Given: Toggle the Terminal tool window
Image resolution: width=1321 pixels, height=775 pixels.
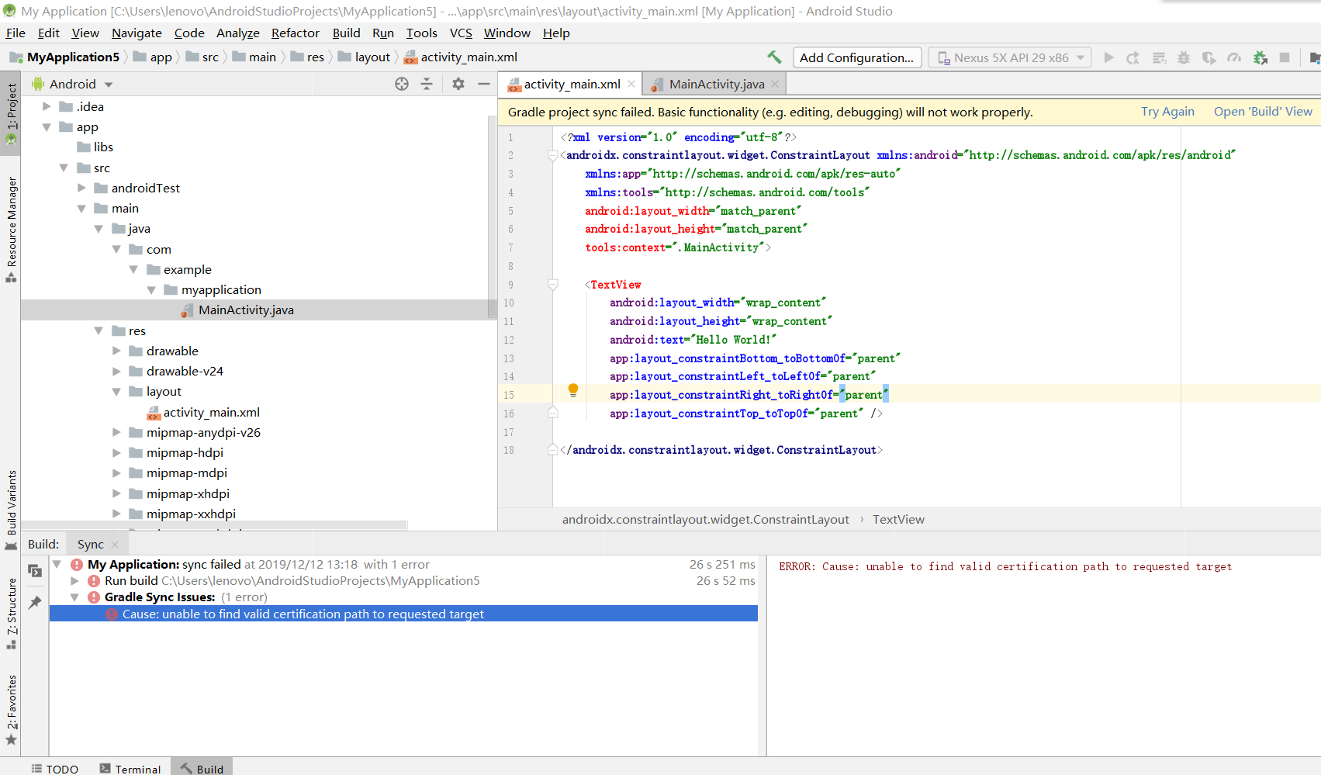Looking at the screenshot, I should 130,769.
